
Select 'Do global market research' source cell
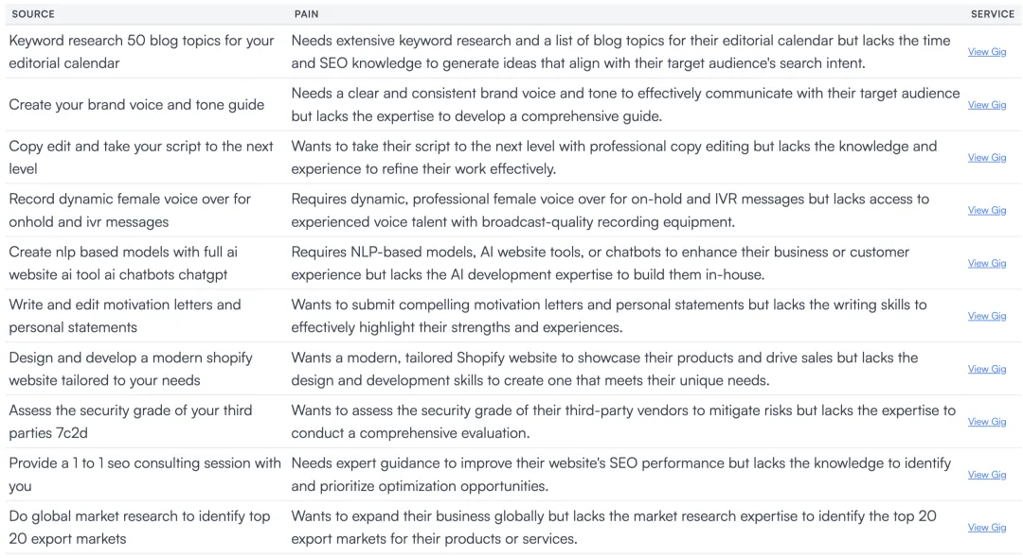(139, 528)
